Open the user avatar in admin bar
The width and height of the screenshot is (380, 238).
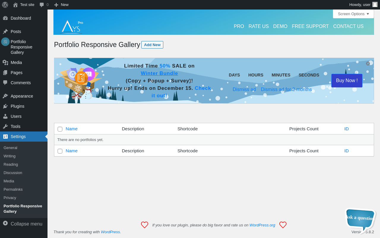pos(375,4)
